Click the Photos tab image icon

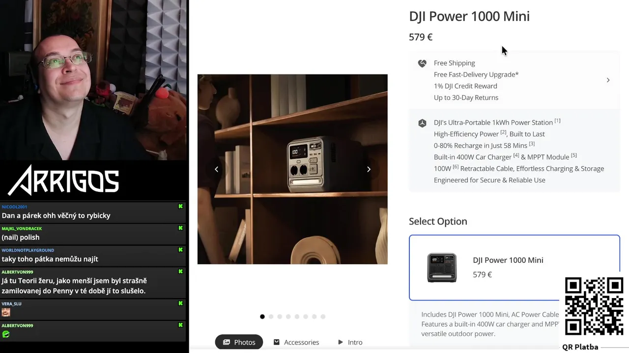tap(227, 342)
